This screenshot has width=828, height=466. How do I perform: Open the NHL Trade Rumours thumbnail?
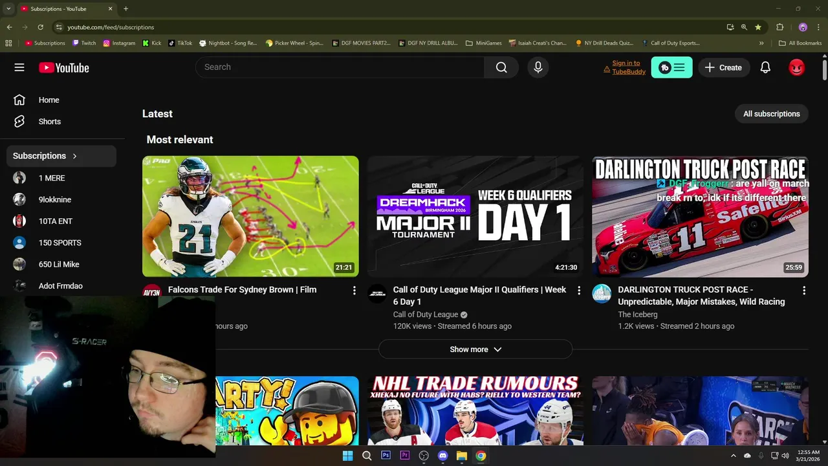475,410
